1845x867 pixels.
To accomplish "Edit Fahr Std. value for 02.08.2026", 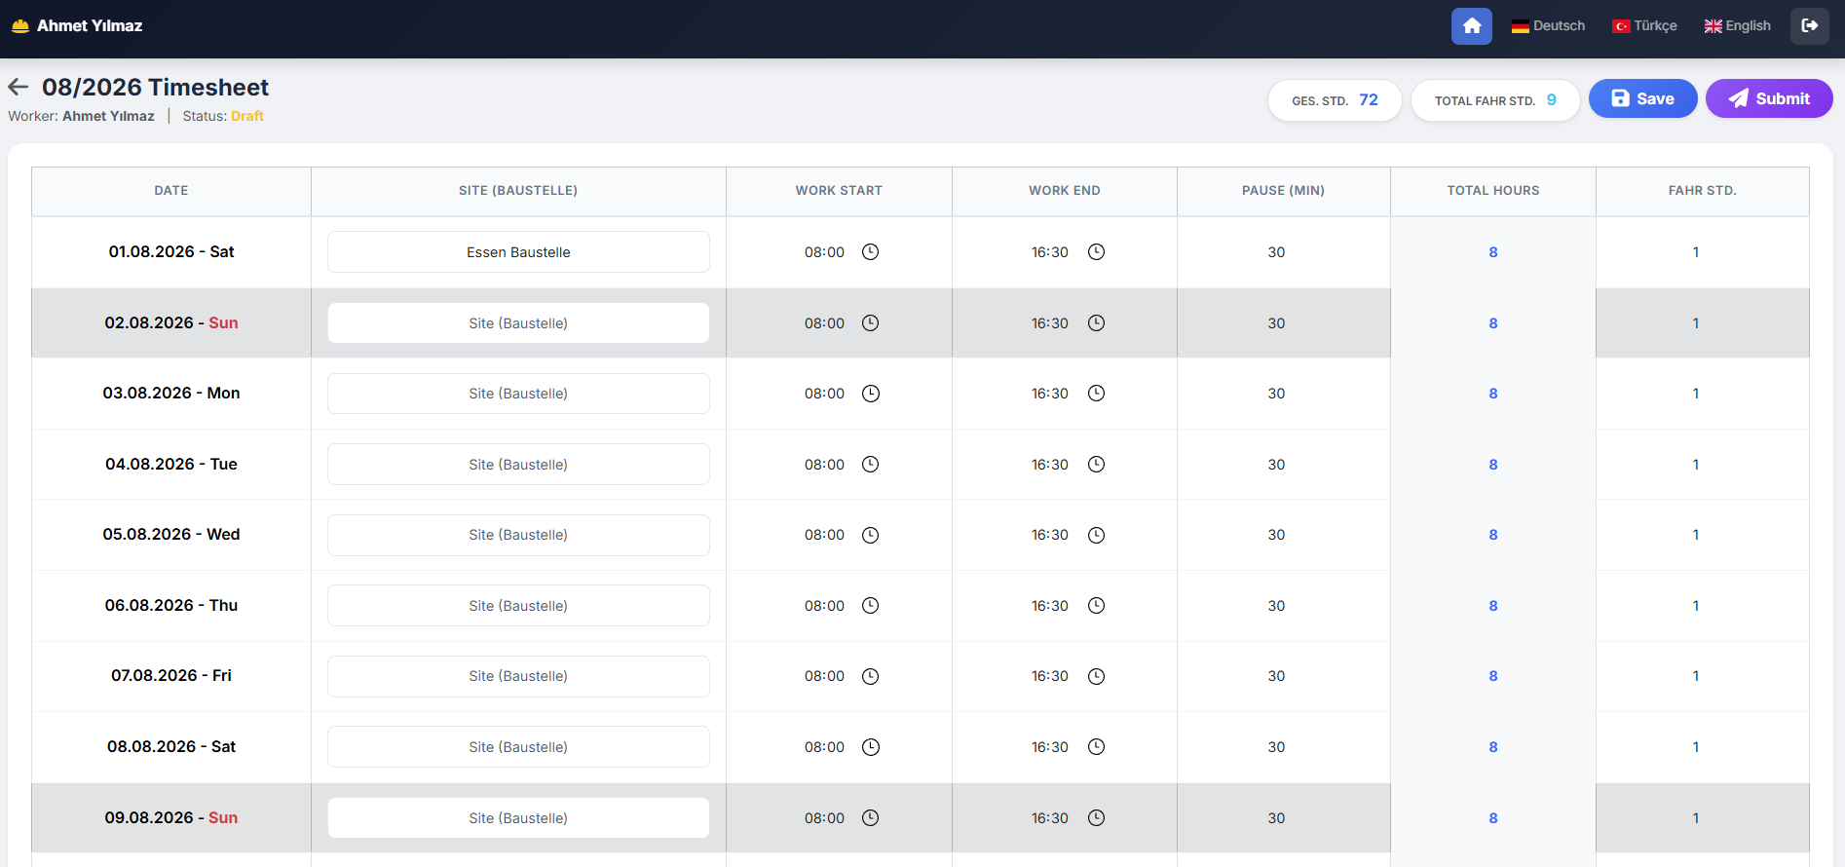I will click(1696, 323).
